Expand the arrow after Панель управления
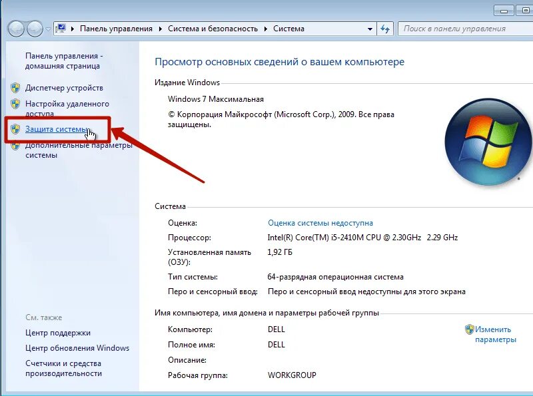This screenshot has width=533, height=396. [161, 29]
